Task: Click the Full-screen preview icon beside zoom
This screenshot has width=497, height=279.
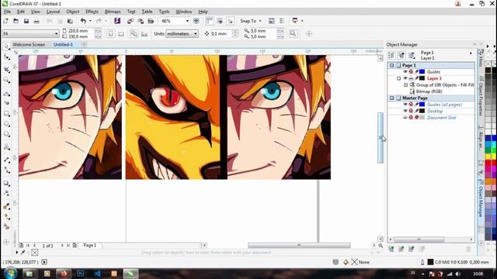Action: click(x=196, y=21)
